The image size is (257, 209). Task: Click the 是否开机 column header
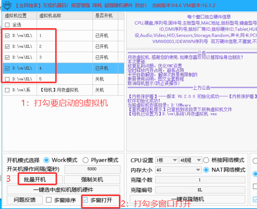[x=105, y=16]
